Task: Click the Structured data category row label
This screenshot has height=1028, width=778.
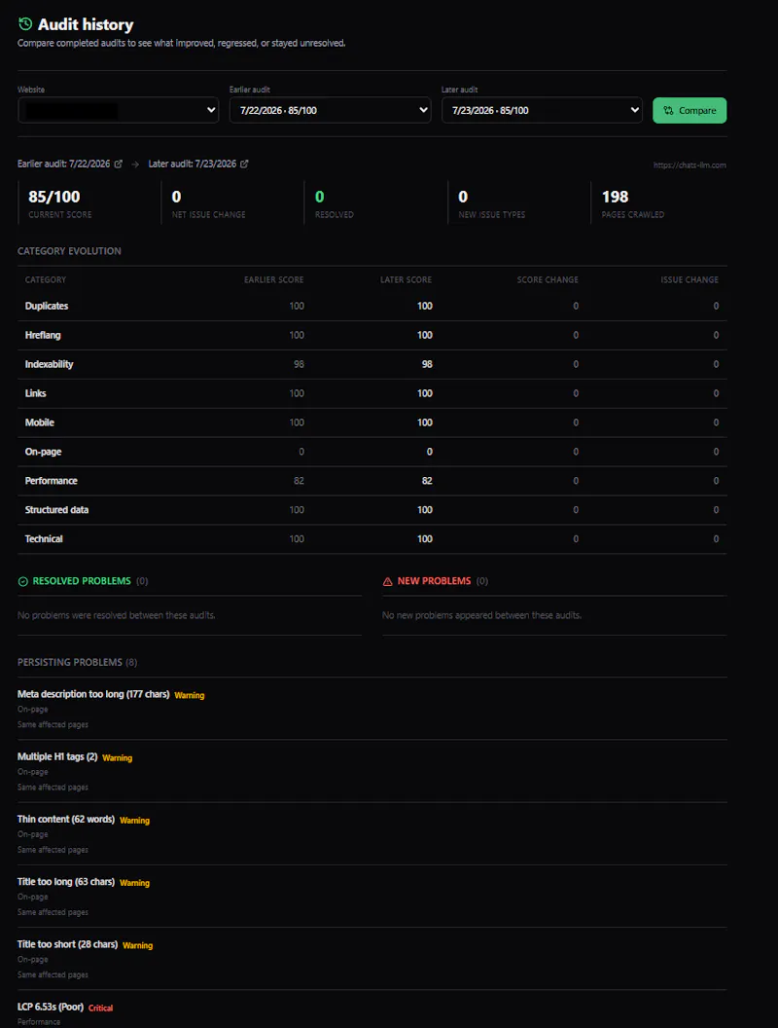Action: pos(56,510)
